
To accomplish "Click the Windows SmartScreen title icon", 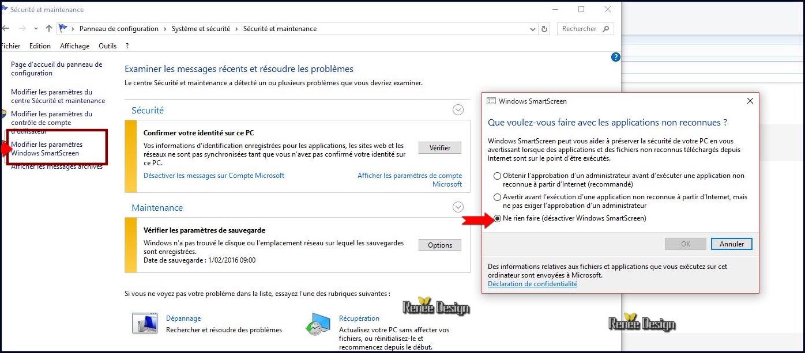I will [491, 101].
